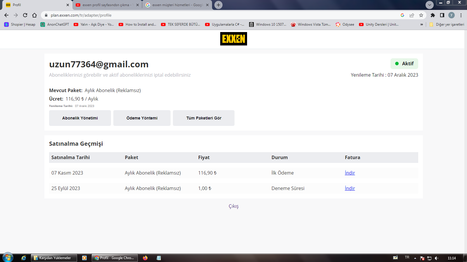Open the volume control tray icon
Viewport: 467px width, 262px height.
tap(436, 258)
